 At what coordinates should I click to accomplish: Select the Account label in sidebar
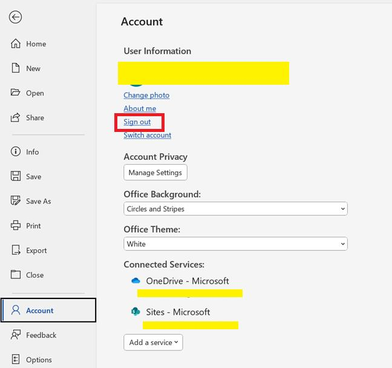(40, 310)
